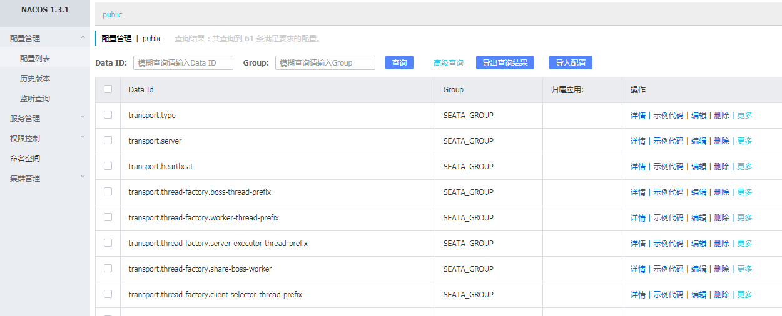
Task: Click 删除 for transport.type
Action: tap(721, 116)
